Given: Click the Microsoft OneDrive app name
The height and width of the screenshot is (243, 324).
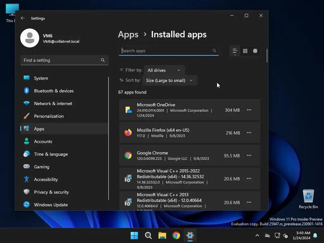Looking at the screenshot, I should pos(156,105).
